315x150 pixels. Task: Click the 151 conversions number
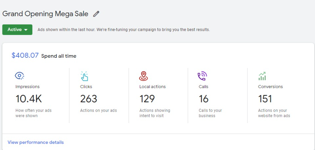(x=265, y=99)
